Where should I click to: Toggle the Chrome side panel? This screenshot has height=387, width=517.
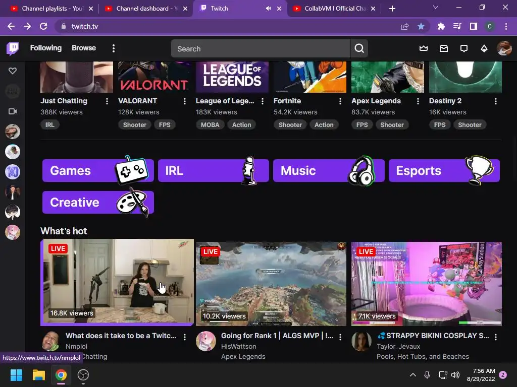click(474, 26)
